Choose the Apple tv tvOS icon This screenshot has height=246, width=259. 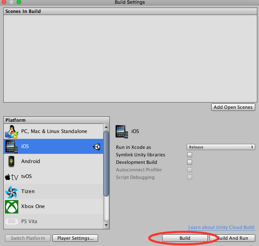(12, 177)
